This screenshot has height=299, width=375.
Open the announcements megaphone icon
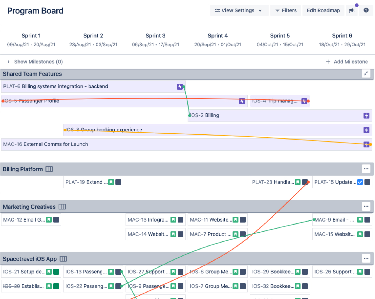click(352, 10)
